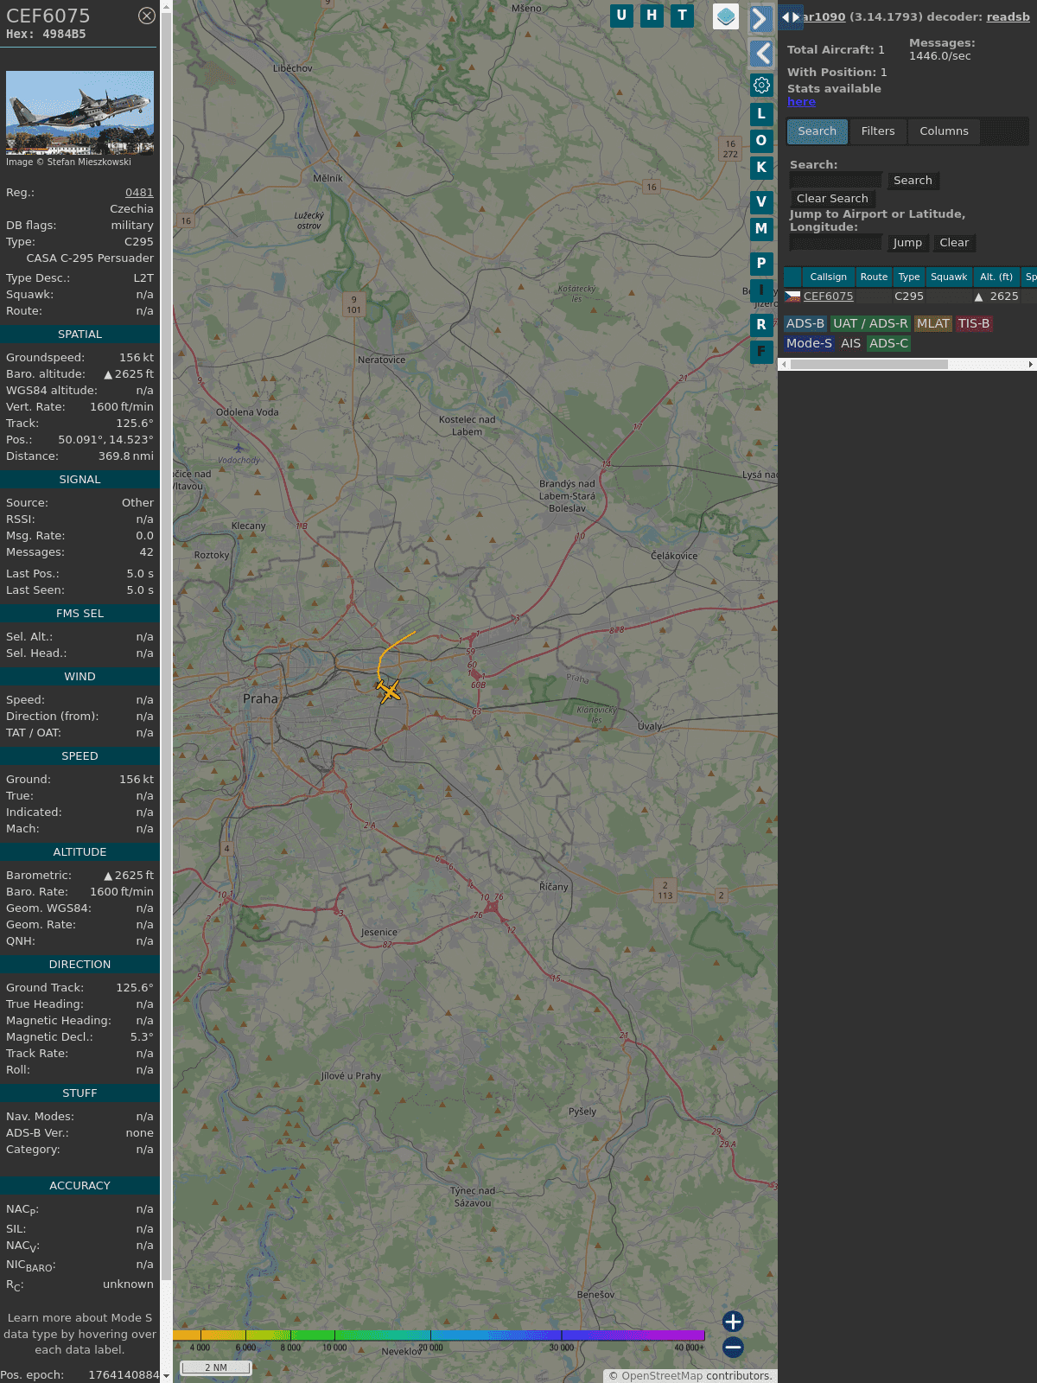Sort table by Callsign column
The image size is (1037, 1383).
828,277
